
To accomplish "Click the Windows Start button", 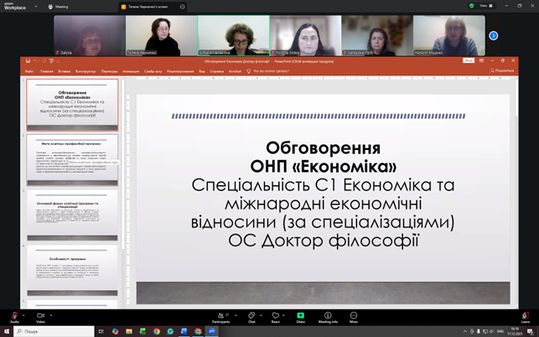I will [x=7, y=331].
